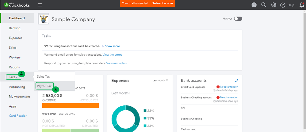The width and height of the screenshot is (306, 132).
Task: Open the Expenses Last month dropdown
Action: click(160, 80)
